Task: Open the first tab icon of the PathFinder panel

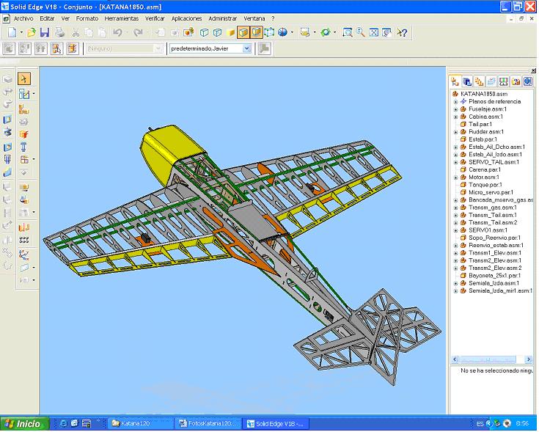Action: (x=455, y=81)
